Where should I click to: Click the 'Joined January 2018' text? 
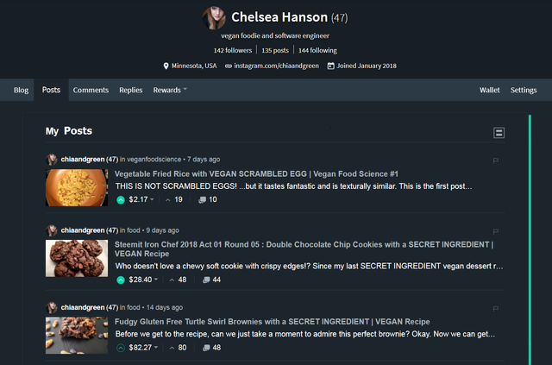tap(367, 66)
